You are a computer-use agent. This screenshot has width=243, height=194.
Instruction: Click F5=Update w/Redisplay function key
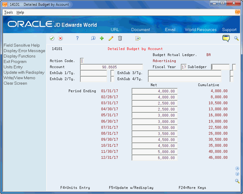point(131,188)
